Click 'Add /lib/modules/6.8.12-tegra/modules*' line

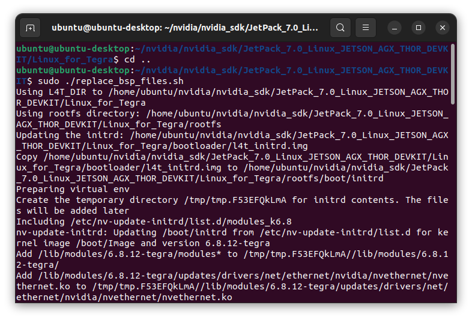[x=232, y=255]
